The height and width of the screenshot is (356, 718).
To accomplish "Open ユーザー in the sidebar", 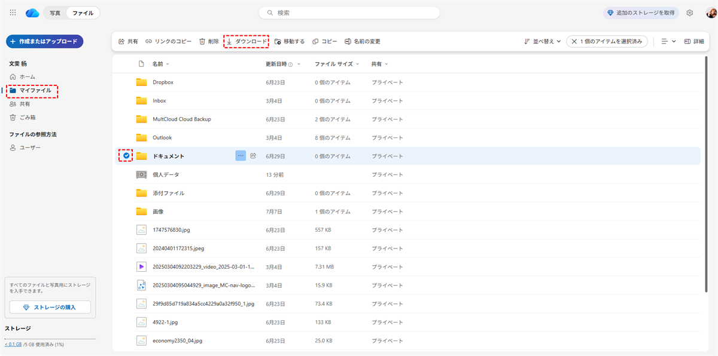I will point(25,148).
